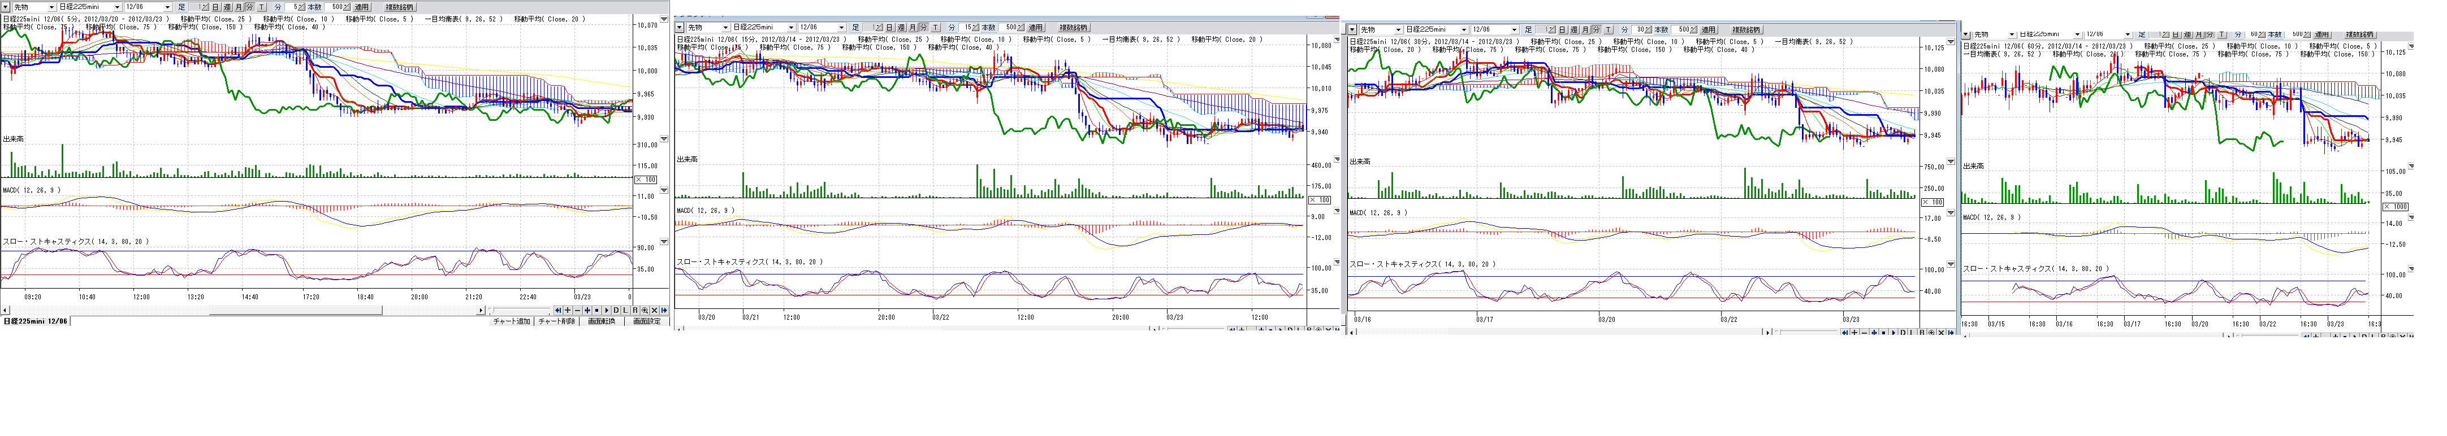The height and width of the screenshot is (436, 2447).
Task: Open the 日経225mini symbol dropdown in leftmost chart
Action: click(x=117, y=7)
